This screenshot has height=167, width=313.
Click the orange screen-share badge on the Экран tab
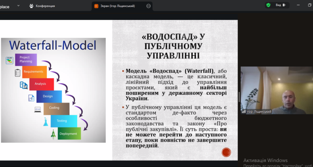point(96,6)
